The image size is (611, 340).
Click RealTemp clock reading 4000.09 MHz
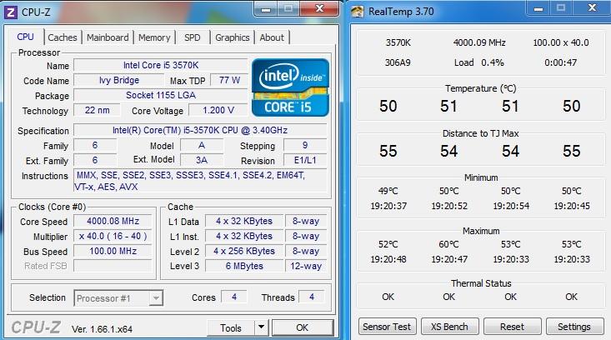(x=479, y=42)
